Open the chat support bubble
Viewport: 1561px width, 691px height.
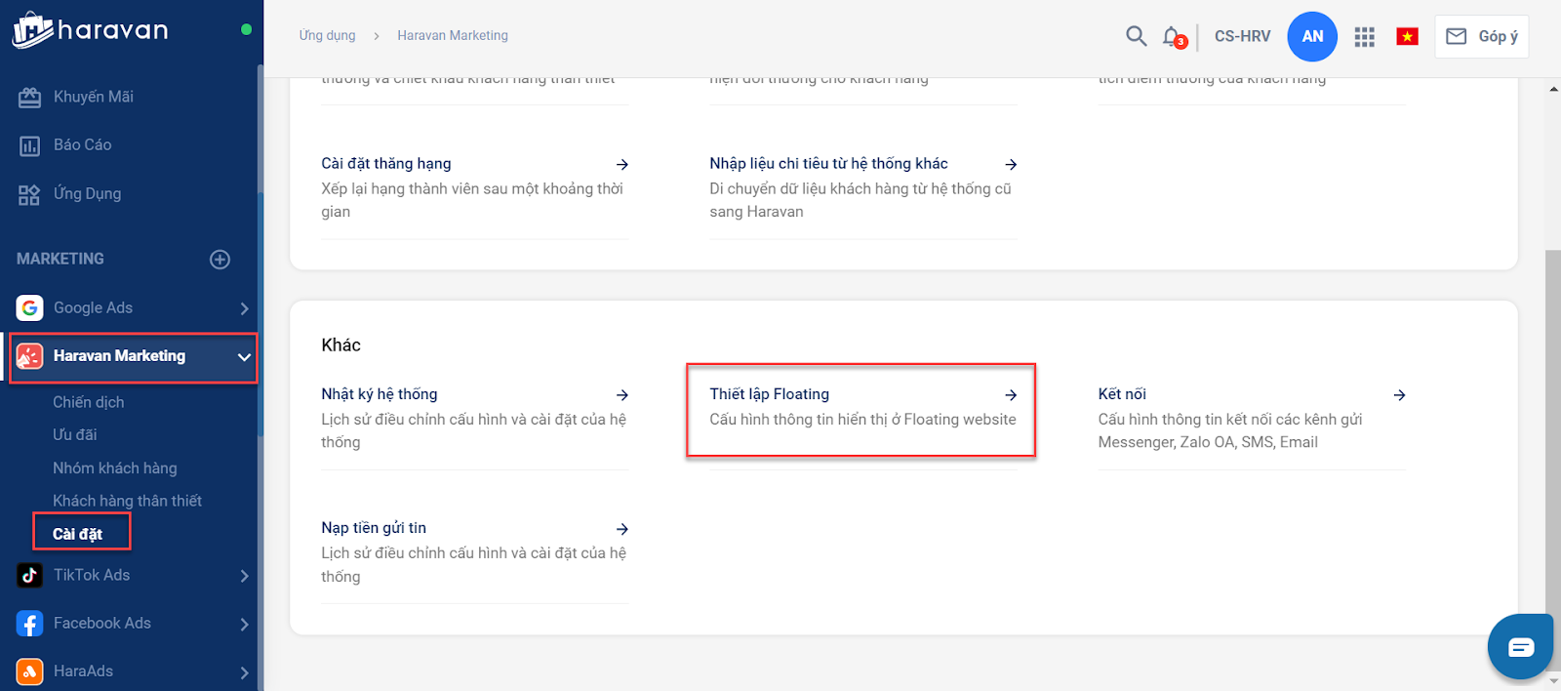[1520, 646]
